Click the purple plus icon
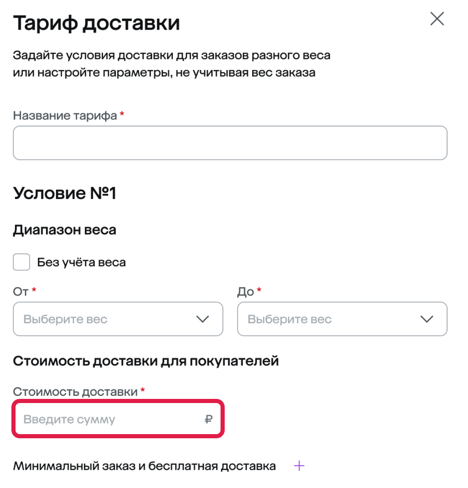468x488 pixels. (x=299, y=466)
